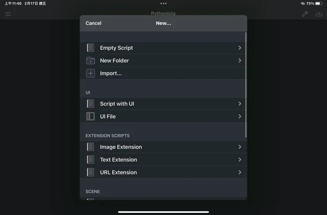
Task: Click the Image Extension script icon
Action: pyautogui.click(x=91, y=147)
